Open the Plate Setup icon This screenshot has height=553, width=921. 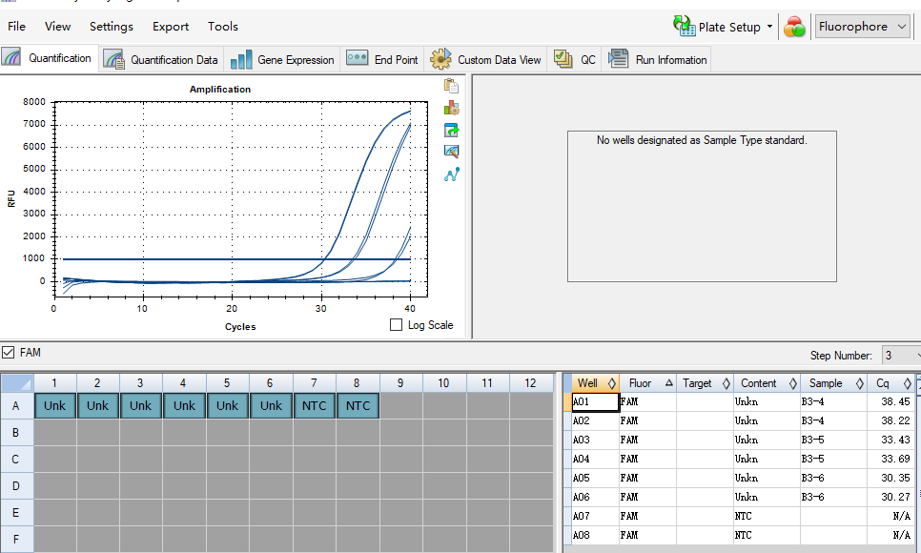click(x=684, y=26)
